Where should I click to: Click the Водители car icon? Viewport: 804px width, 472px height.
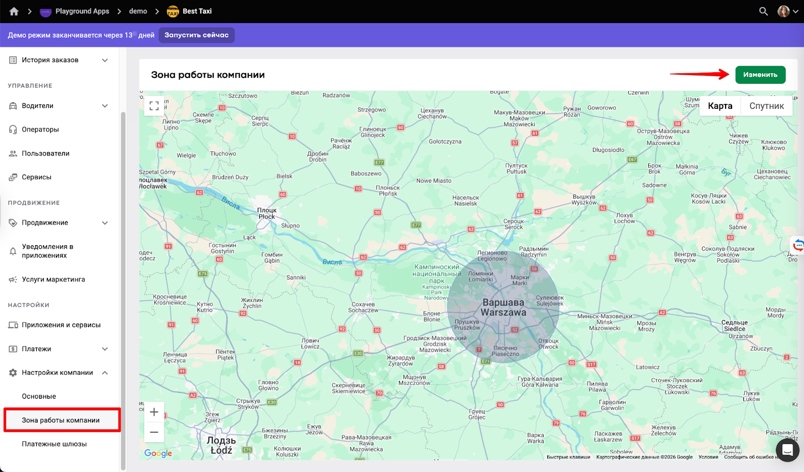13,106
